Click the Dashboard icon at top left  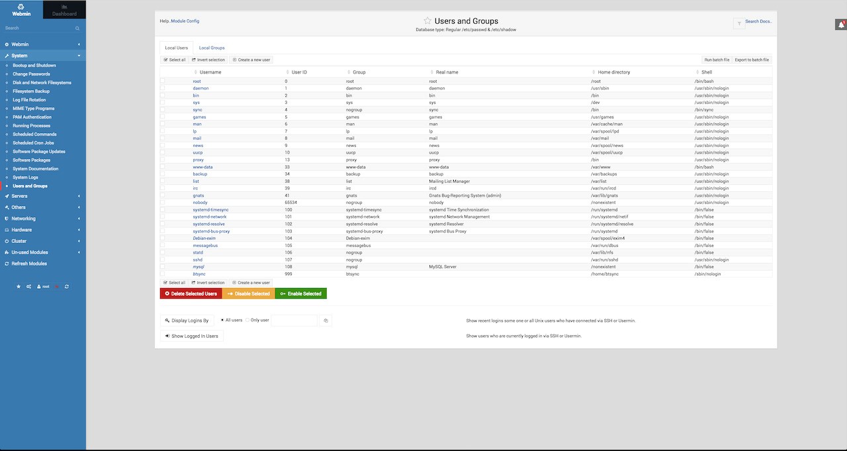click(x=64, y=9)
